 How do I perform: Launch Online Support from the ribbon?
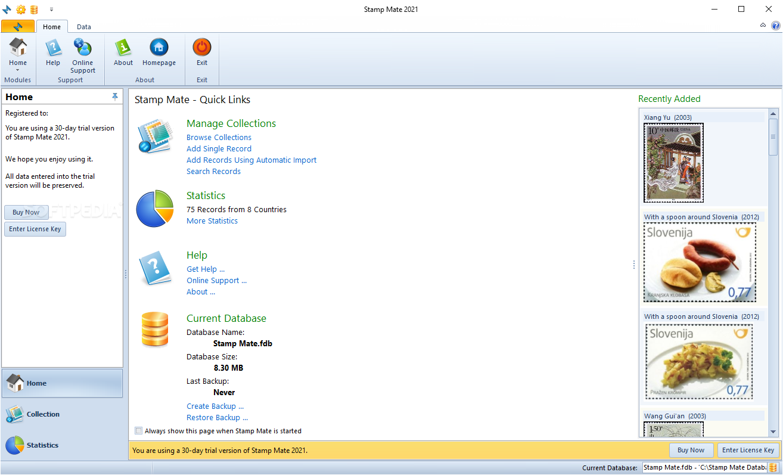tap(82, 48)
